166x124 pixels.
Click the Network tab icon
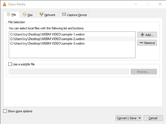[x=41, y=14]
